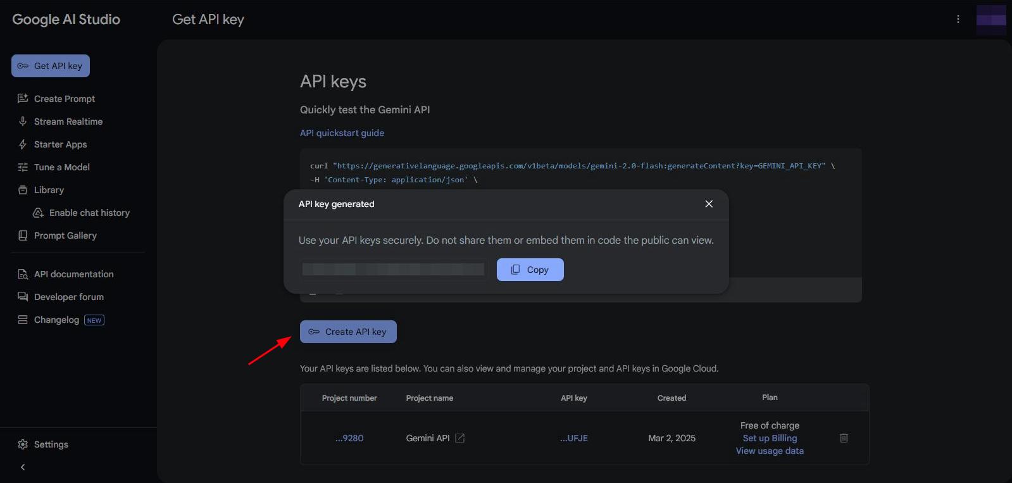Collapse the sidebar with the chevron
Image resolution: width=1012 pixels, height=483 pixels.
point(23,467)
